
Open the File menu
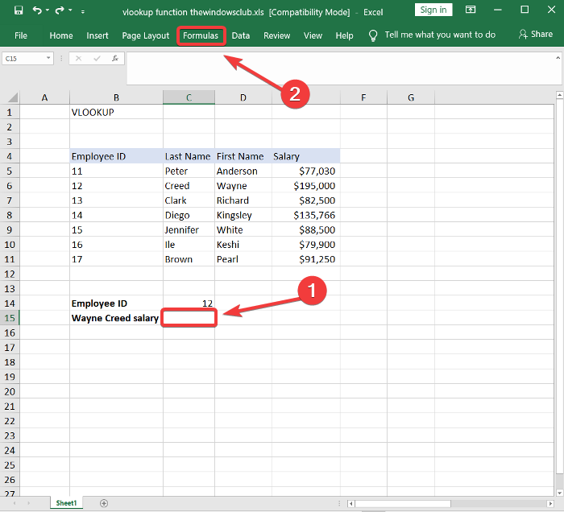(21, 35)
